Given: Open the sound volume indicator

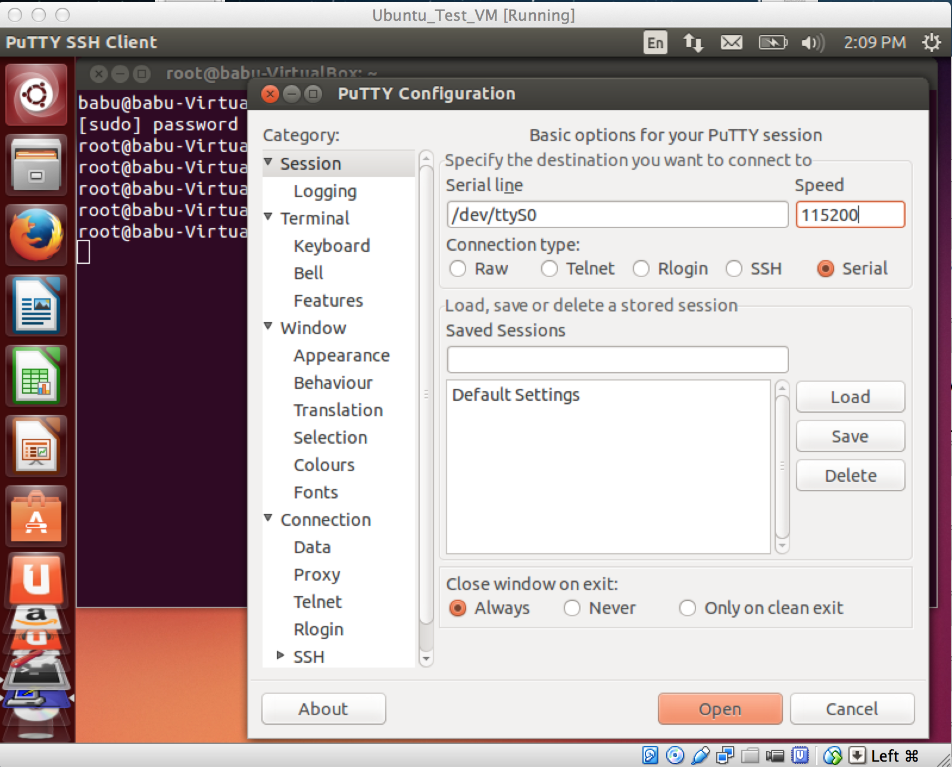Looking at the screenshot, I should (x=812, y=43).
